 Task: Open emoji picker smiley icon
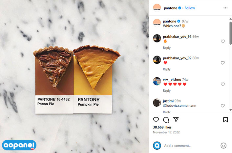(223, 145)
